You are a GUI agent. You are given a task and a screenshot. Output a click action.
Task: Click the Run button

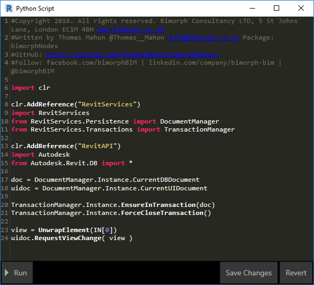(x=17, y=273)
